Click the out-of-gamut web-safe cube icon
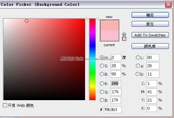Viewport: 174px width, 118px height. point(124,34)
